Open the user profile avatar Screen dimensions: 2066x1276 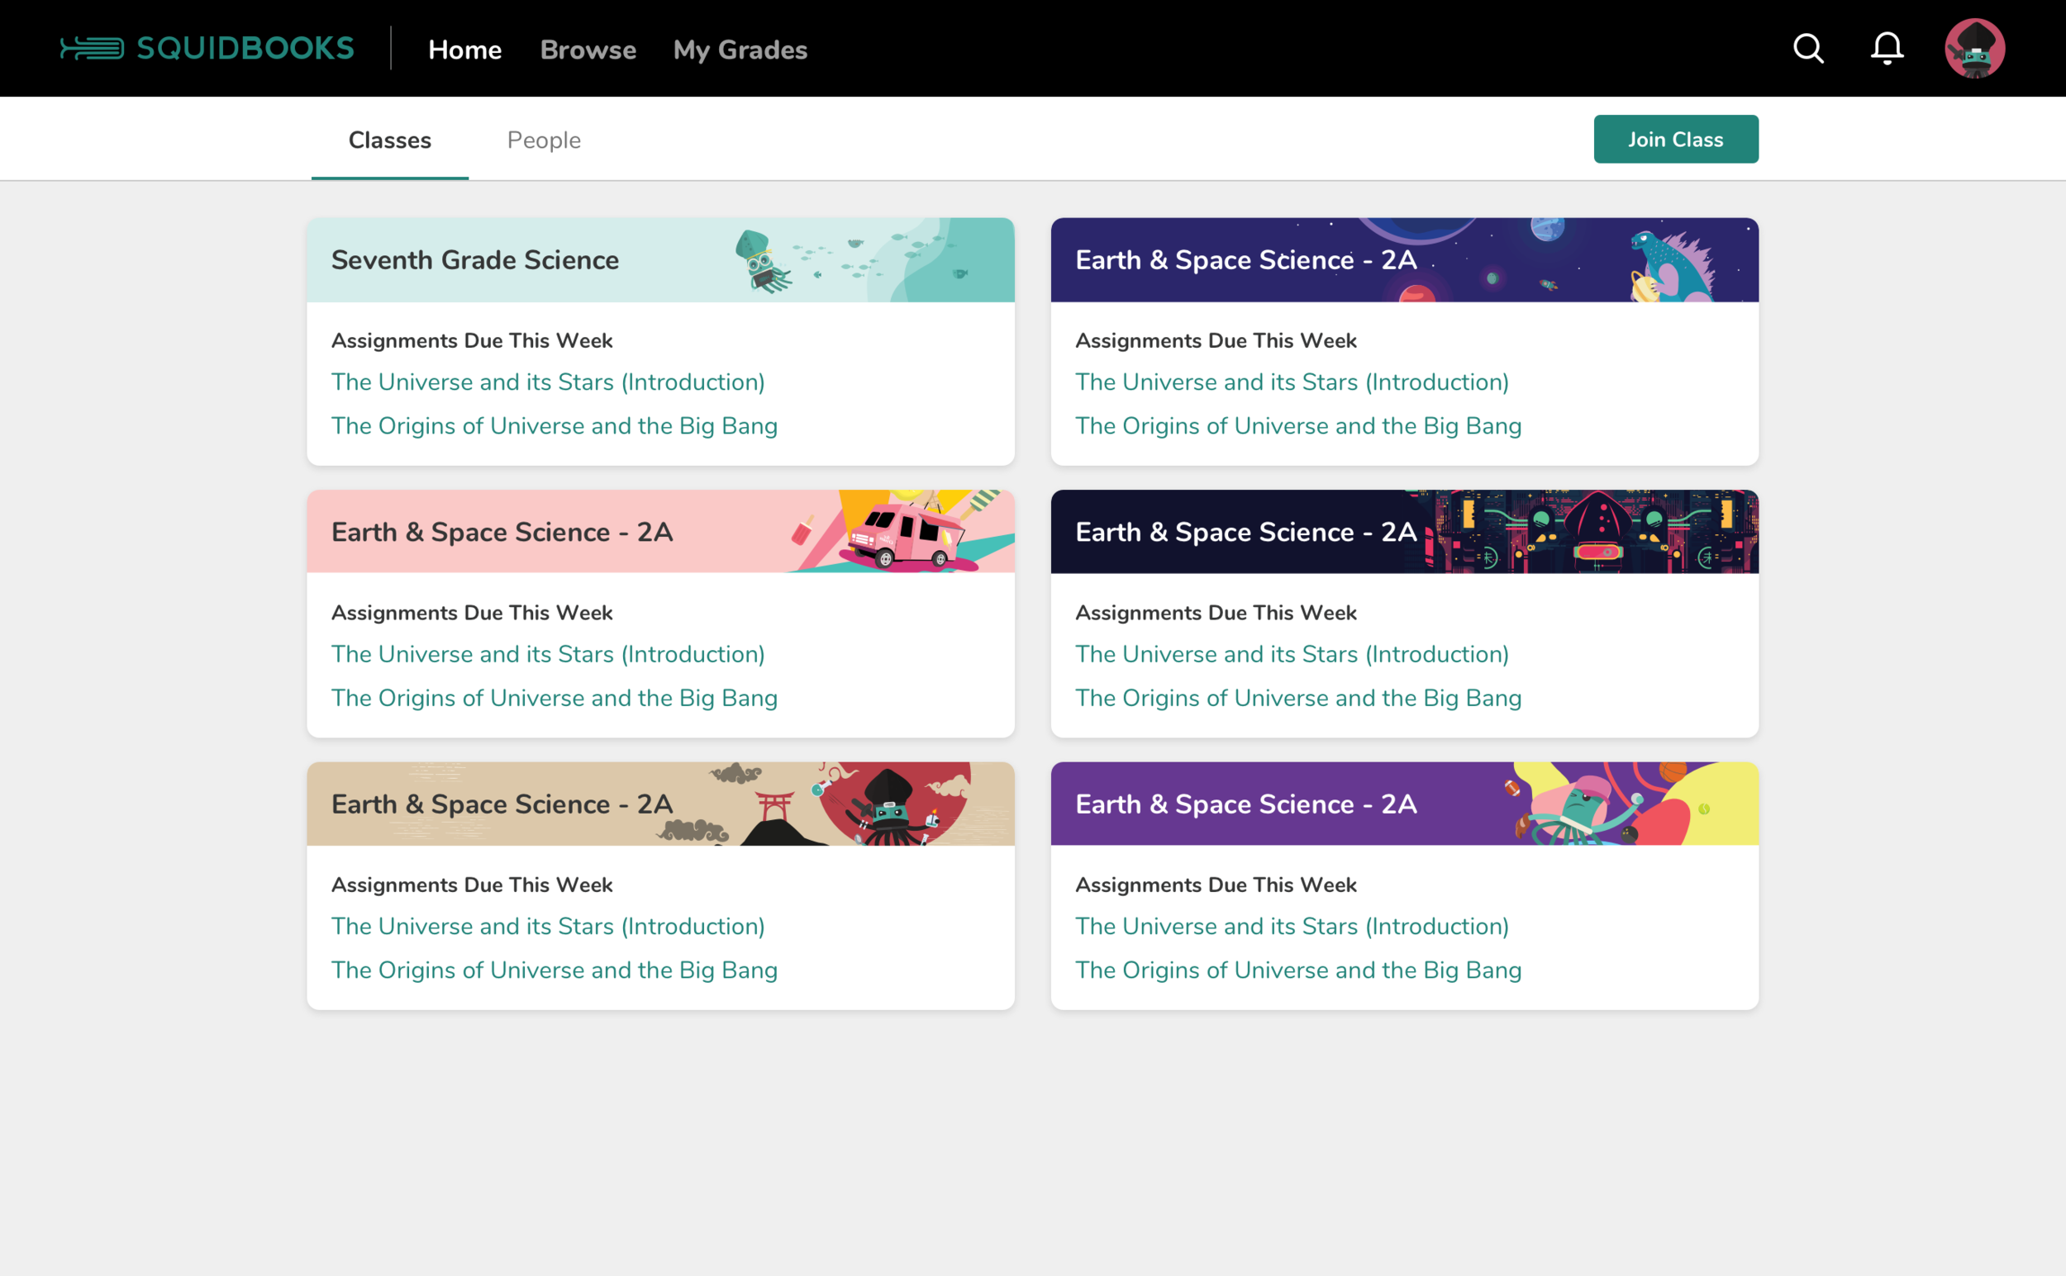point(1974,49)
